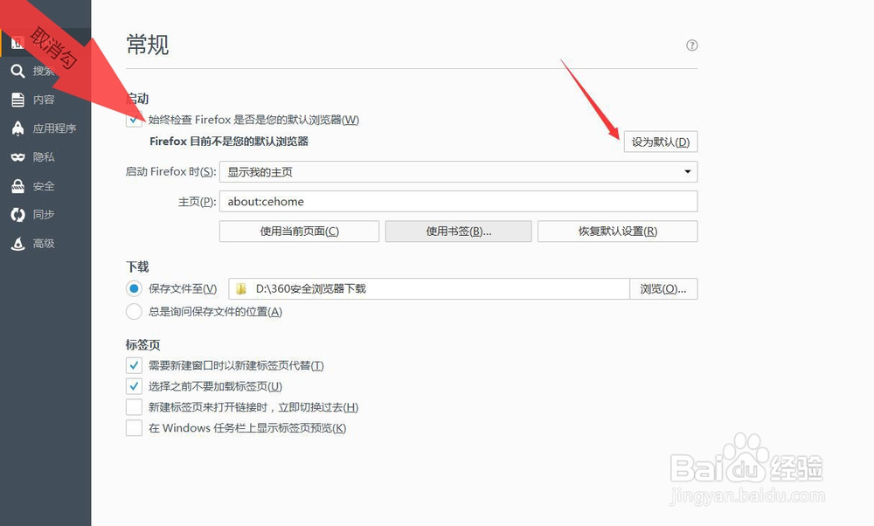Uncheck always check Firefox default browser

point(134,119)
